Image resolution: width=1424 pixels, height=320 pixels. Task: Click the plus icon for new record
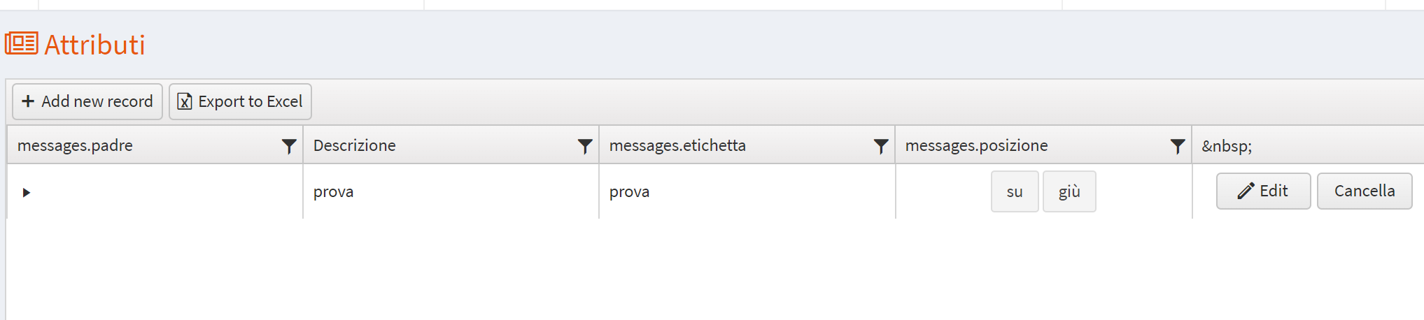28,101
